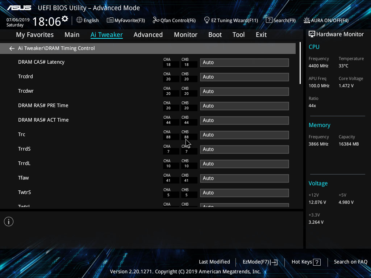Image resolution: width=371 pixels, height=278 pixels.
Task: Toggle AURA ON/OFF light icon
Action: coord(307,20)
